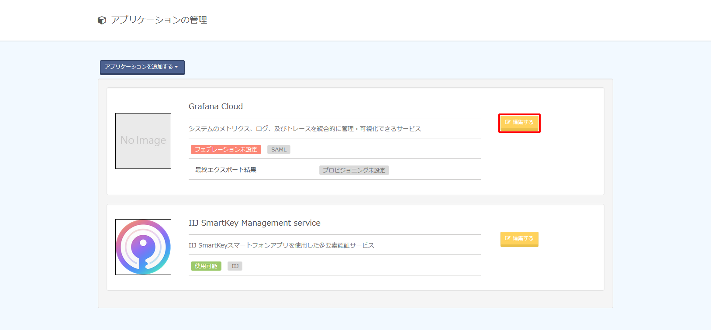Click the Grafana Cloud description text
711x330 pixels.
pyautogui.click(x=304, y=129)
